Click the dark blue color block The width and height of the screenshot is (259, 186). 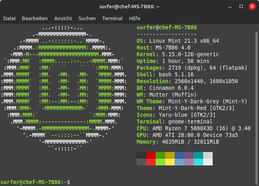179,155
